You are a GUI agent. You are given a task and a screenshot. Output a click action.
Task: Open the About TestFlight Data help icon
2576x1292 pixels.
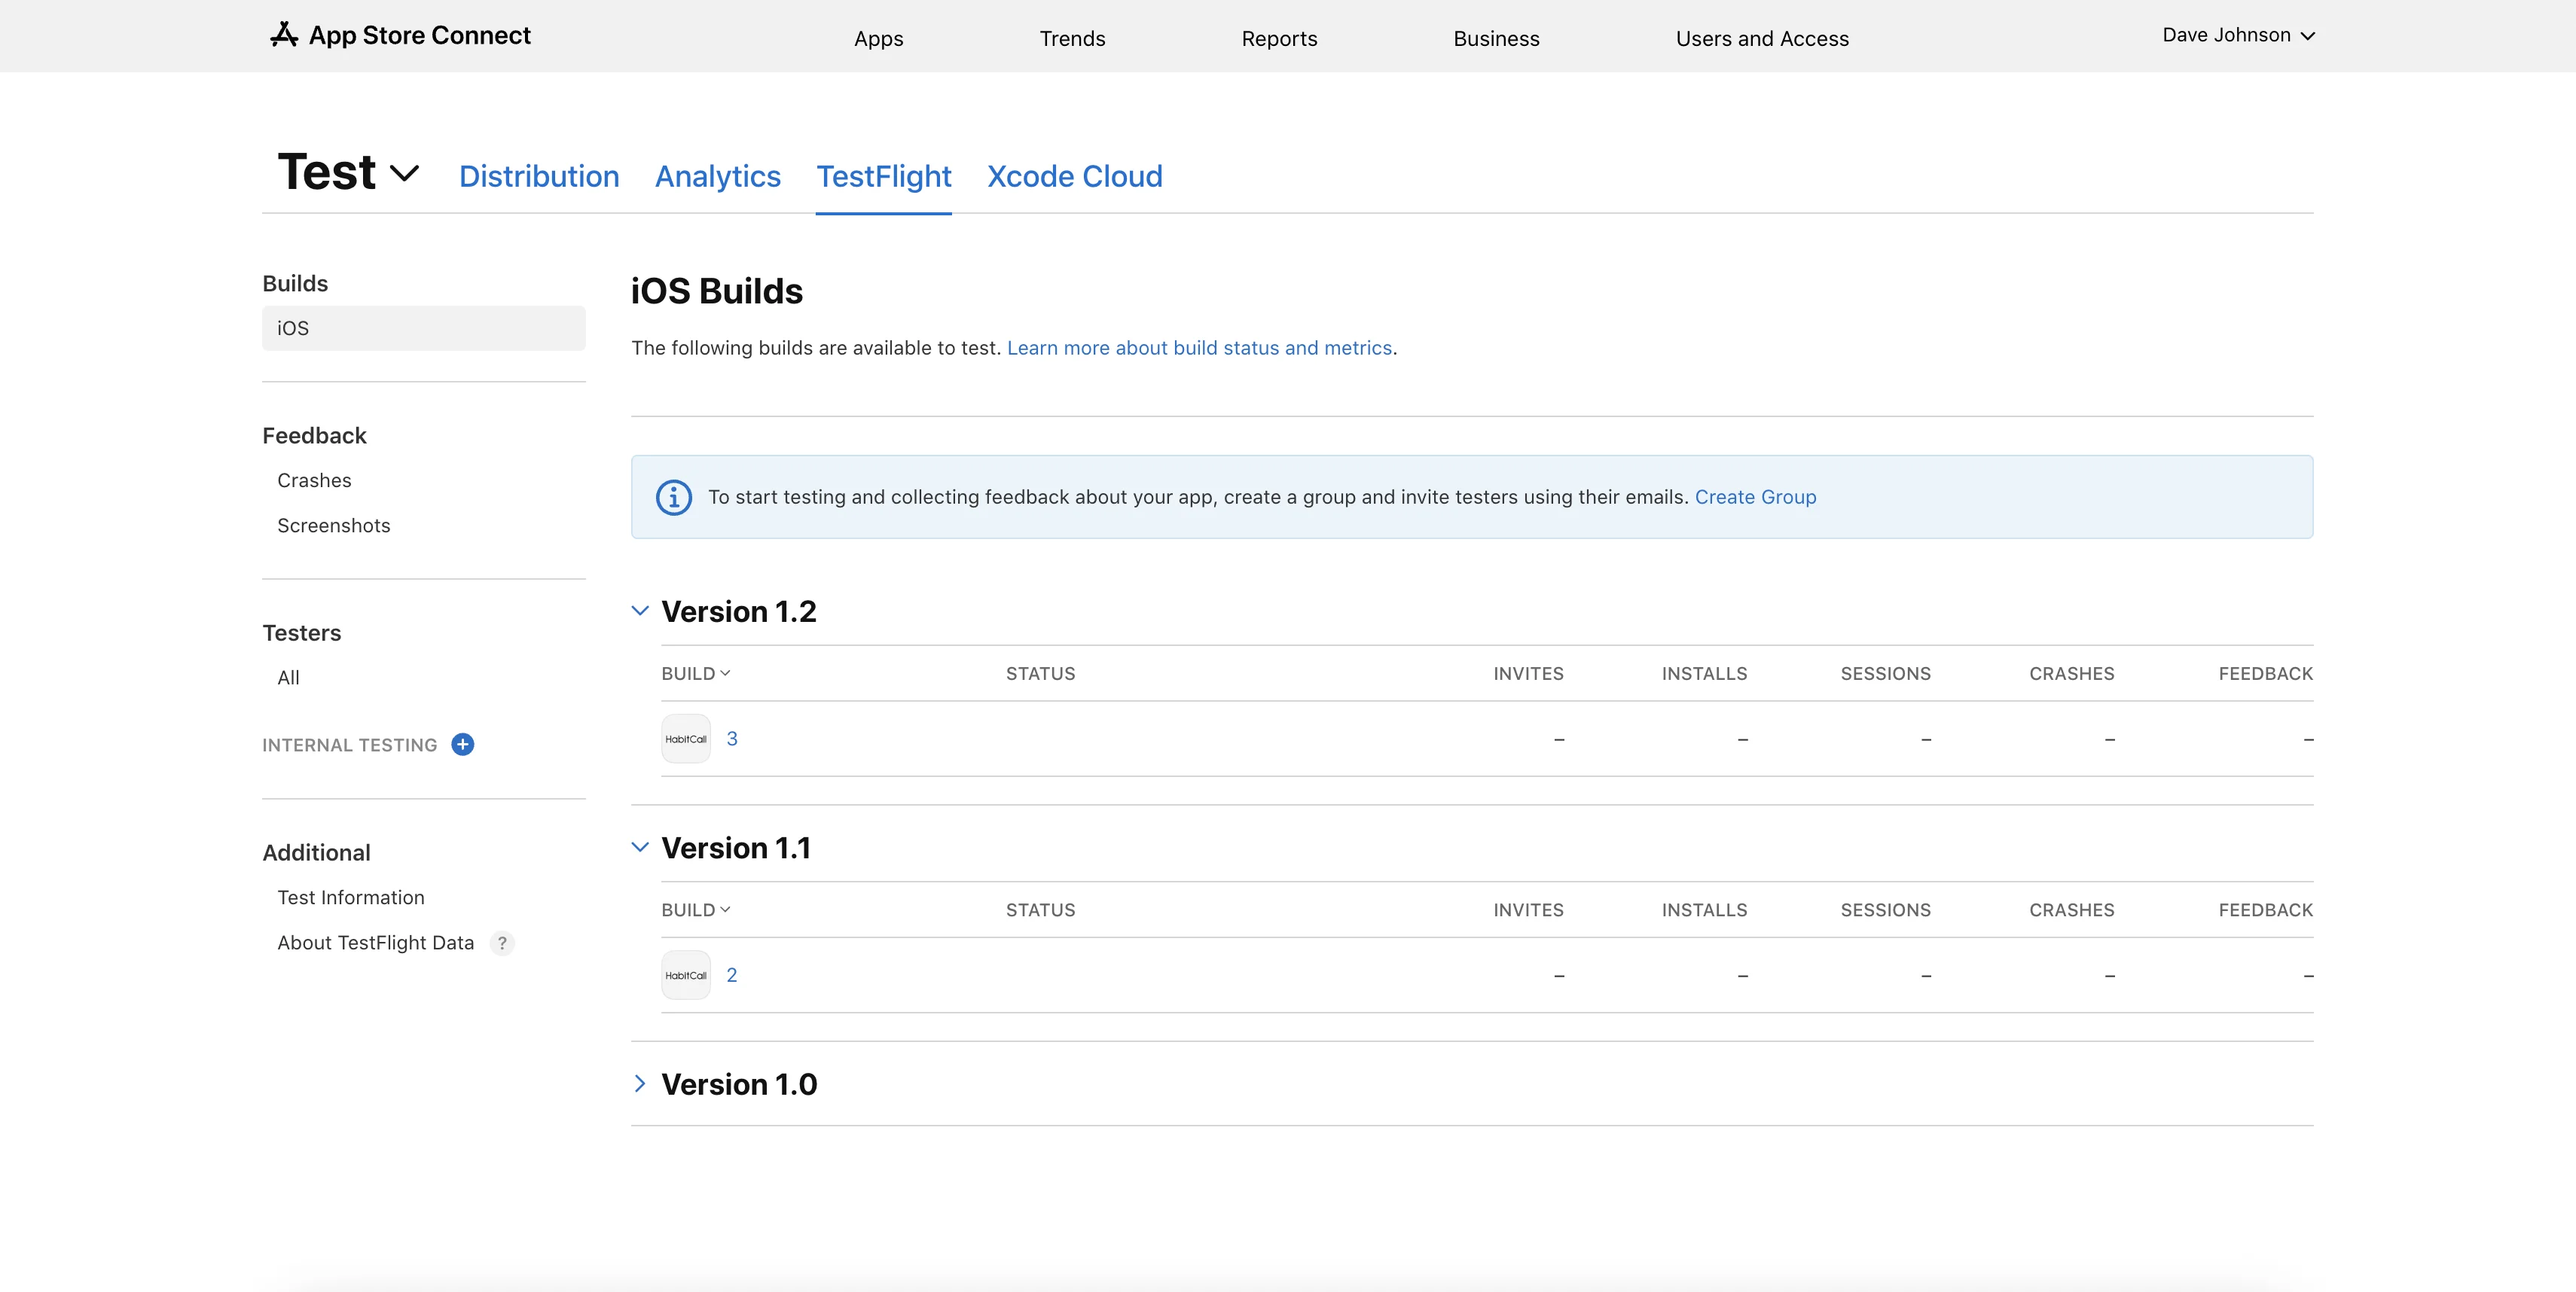[502, 942]
